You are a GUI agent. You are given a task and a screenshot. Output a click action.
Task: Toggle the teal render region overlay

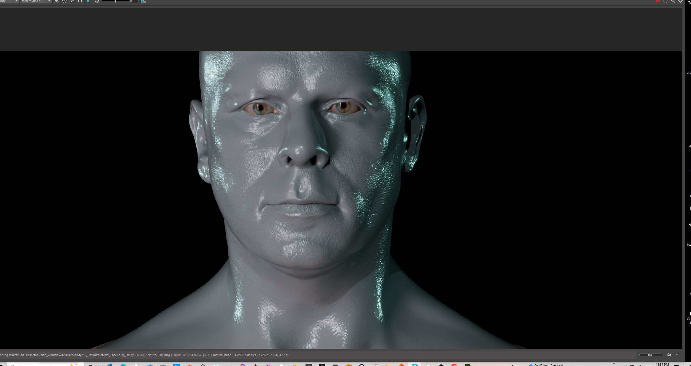88,2
